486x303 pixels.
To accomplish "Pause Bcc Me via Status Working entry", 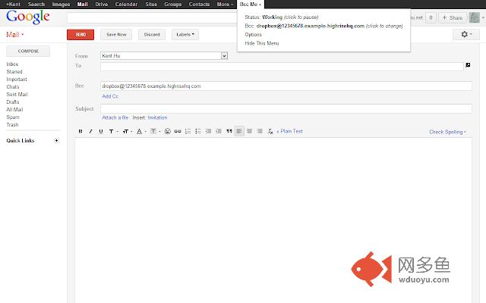I will click(x=282, y=17).
